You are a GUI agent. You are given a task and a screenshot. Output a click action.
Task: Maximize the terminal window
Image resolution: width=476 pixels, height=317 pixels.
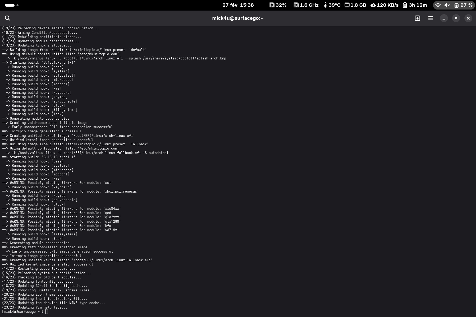(456, 18)
